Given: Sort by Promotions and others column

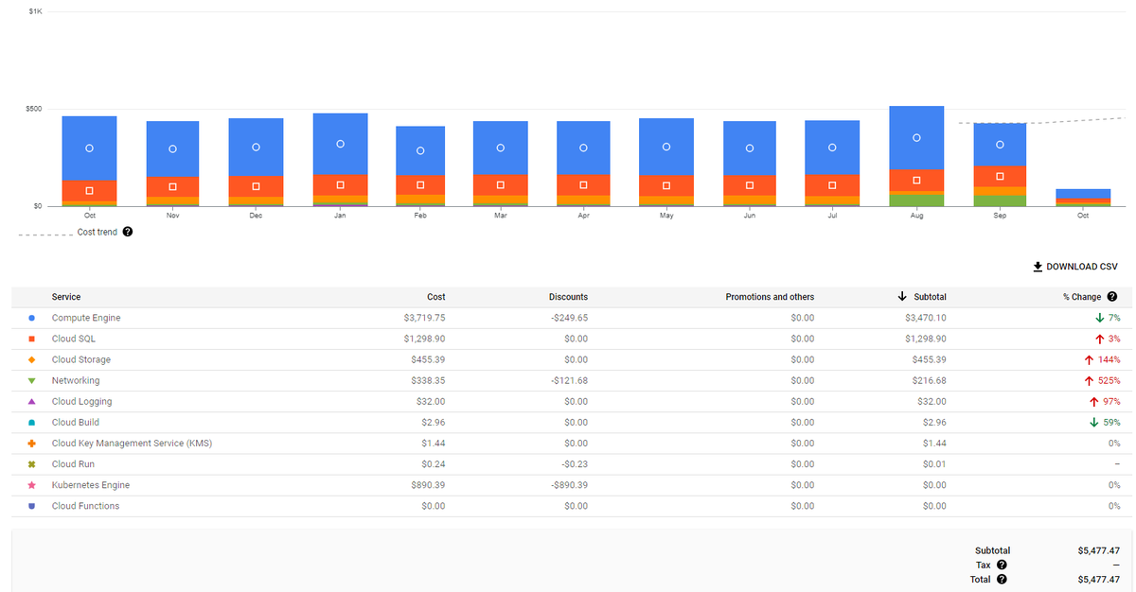Looking at the screenshot, I should point(770,297).
